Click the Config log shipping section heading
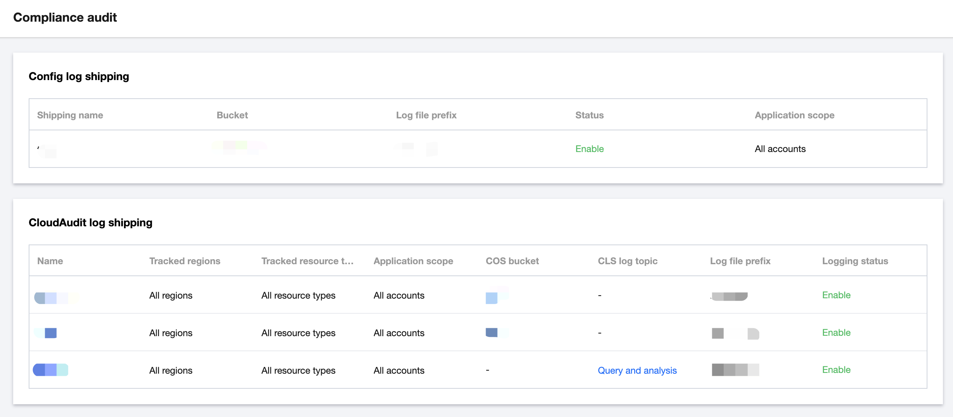 [79, 76]
